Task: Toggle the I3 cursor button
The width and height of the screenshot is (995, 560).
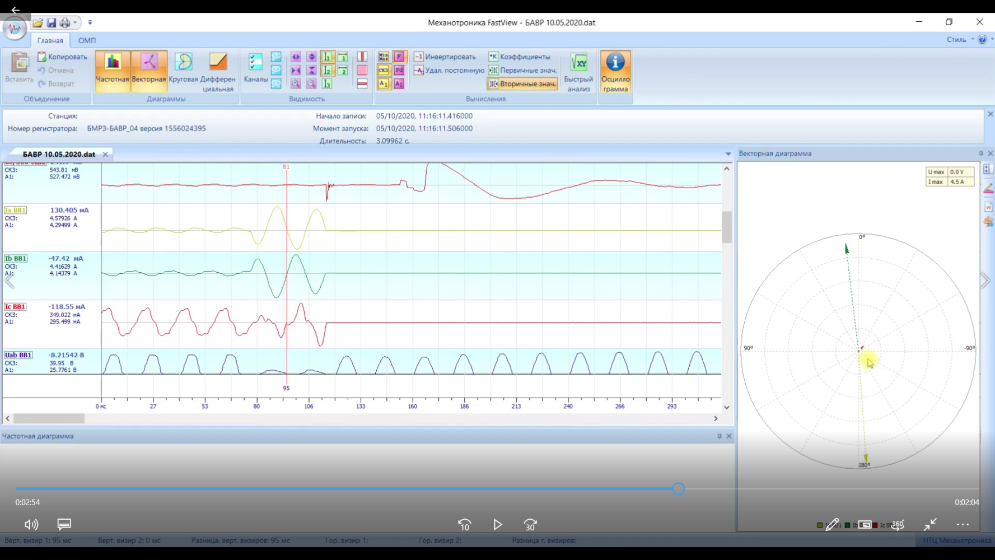Action: [327, 83]
